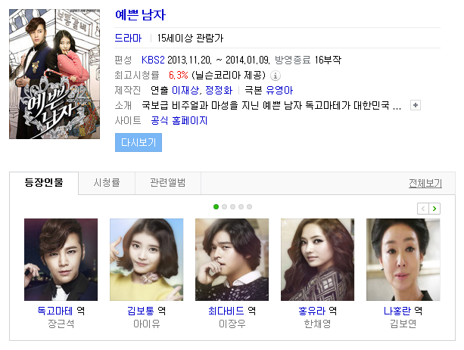Open the 공식 홈페이지 link

click(x=179, y=121)
